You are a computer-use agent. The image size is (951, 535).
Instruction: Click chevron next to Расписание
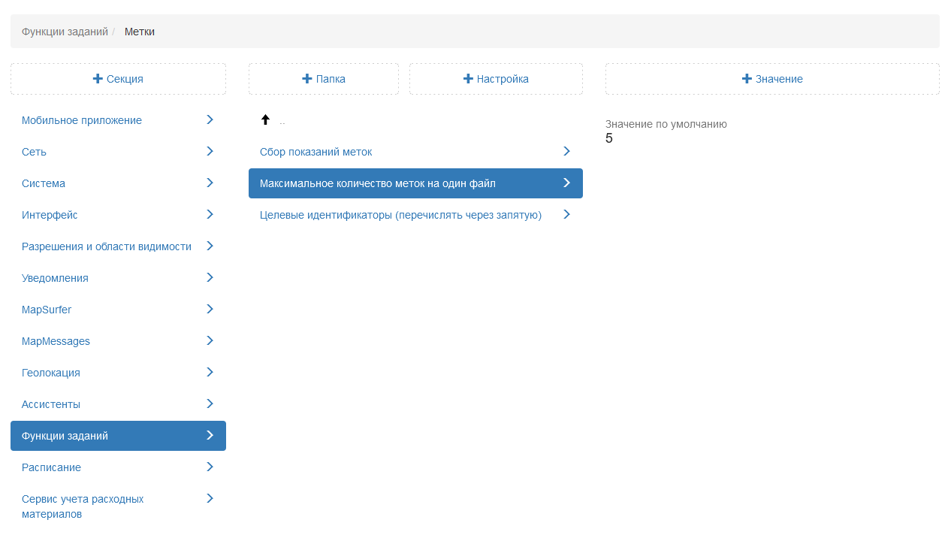tap(210, 467)
